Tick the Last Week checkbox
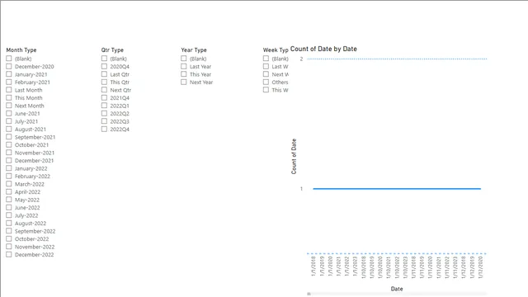 (266, 66)
